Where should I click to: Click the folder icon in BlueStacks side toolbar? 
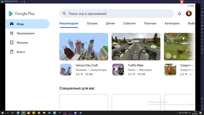click(202, 36)
